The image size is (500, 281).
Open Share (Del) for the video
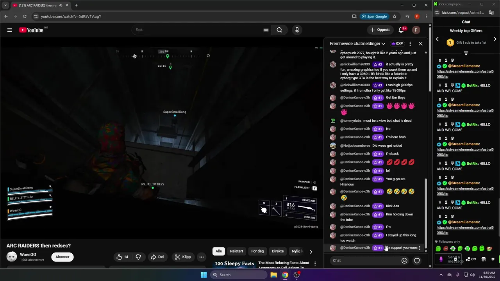click(x=157, y=257)
